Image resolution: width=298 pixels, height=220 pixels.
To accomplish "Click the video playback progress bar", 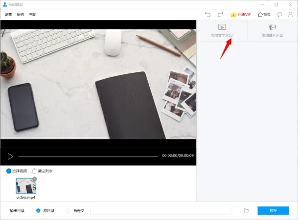I will pyautogui.click(x=88, y=156).
